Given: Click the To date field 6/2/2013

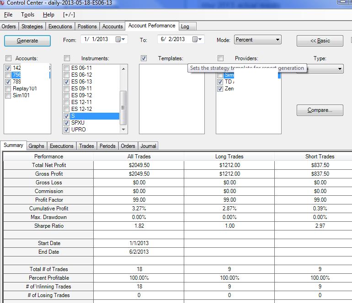Looking at the screenshot, I should point(181,39).
